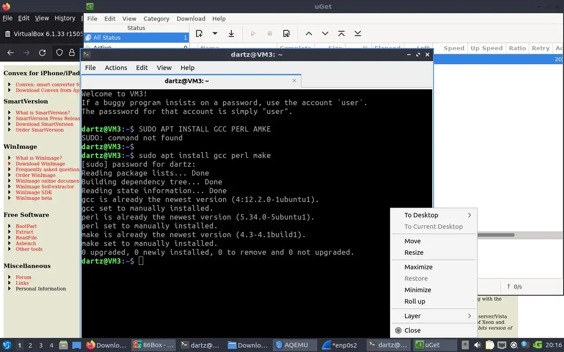Select the All Status row in uGet
This screenshot has height=352, width=564.
click(136, 37)
